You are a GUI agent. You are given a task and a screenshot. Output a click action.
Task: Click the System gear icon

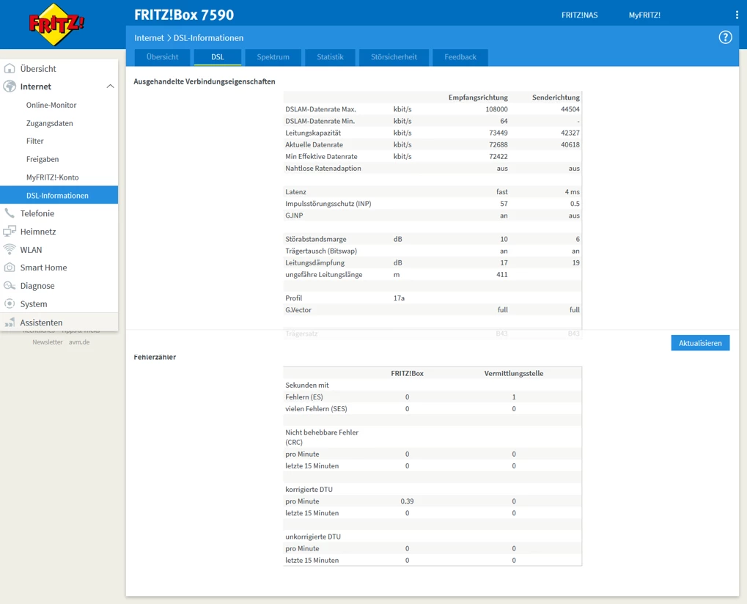coord(10,303)
